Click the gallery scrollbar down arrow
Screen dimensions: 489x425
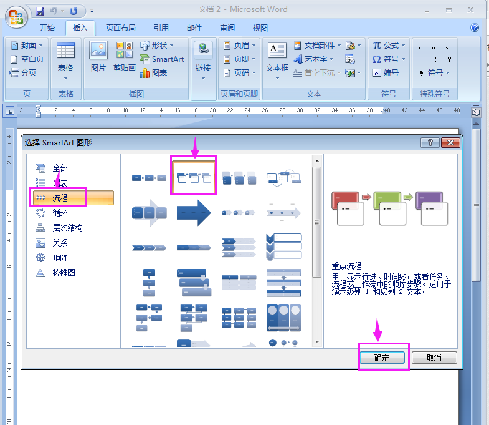[x=317, y=342]
